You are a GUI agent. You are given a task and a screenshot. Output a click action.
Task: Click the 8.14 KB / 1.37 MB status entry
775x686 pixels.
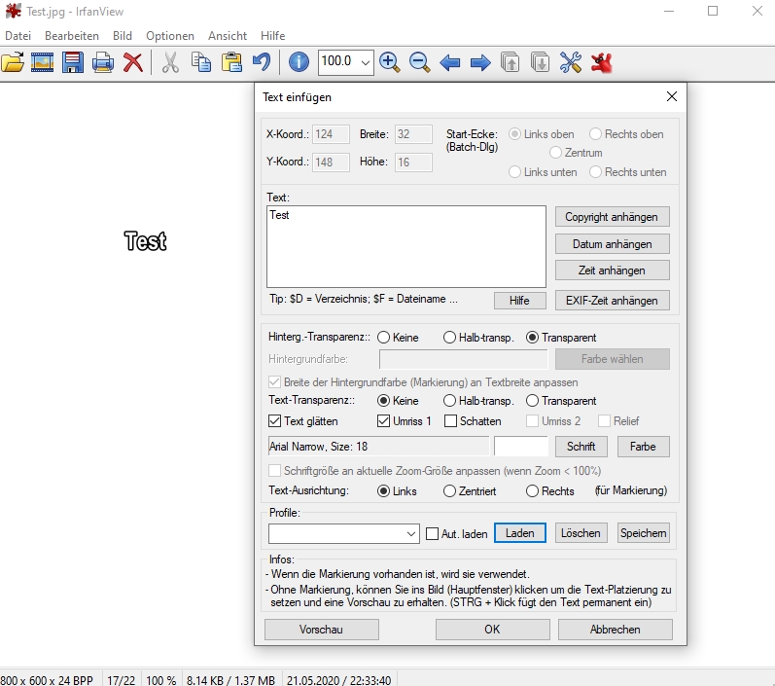230,680
